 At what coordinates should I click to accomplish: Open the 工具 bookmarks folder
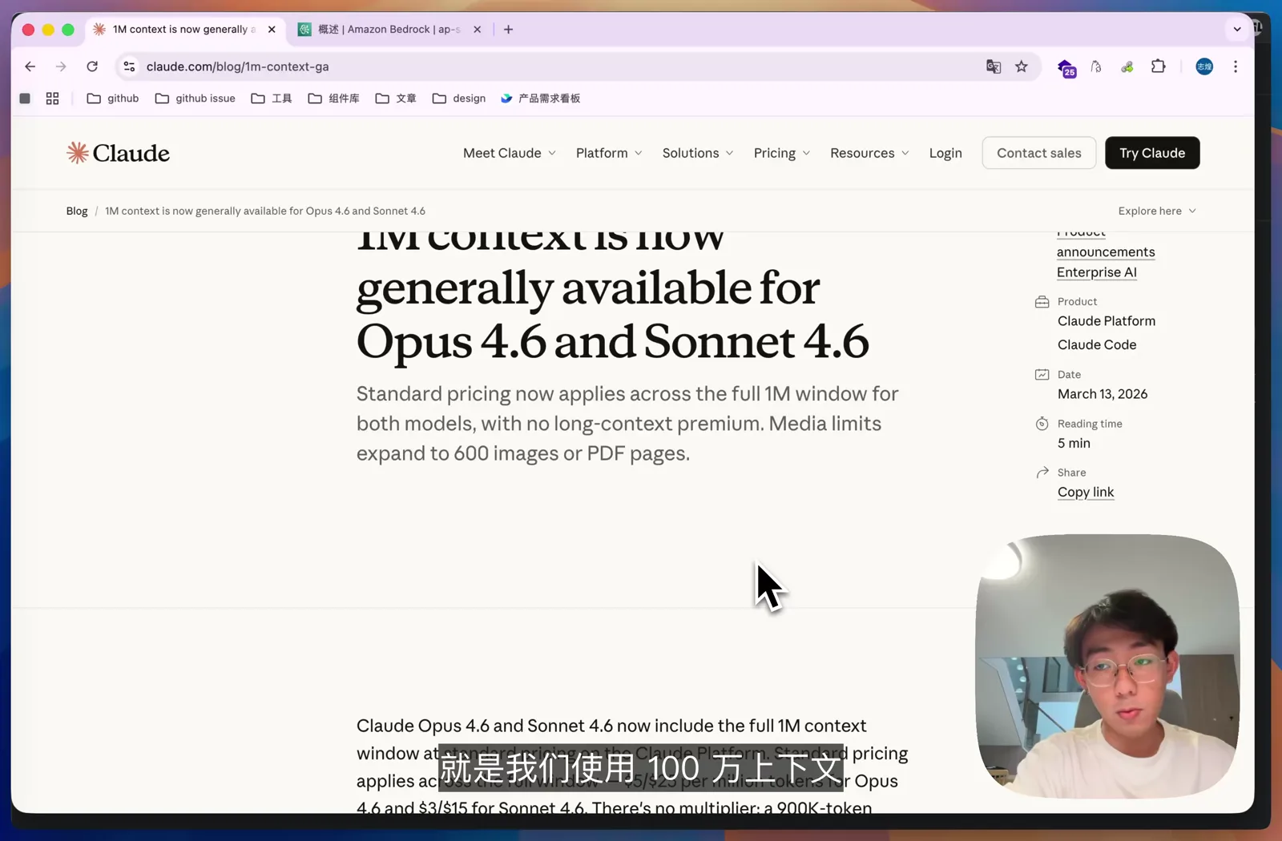tap(272, 99)
